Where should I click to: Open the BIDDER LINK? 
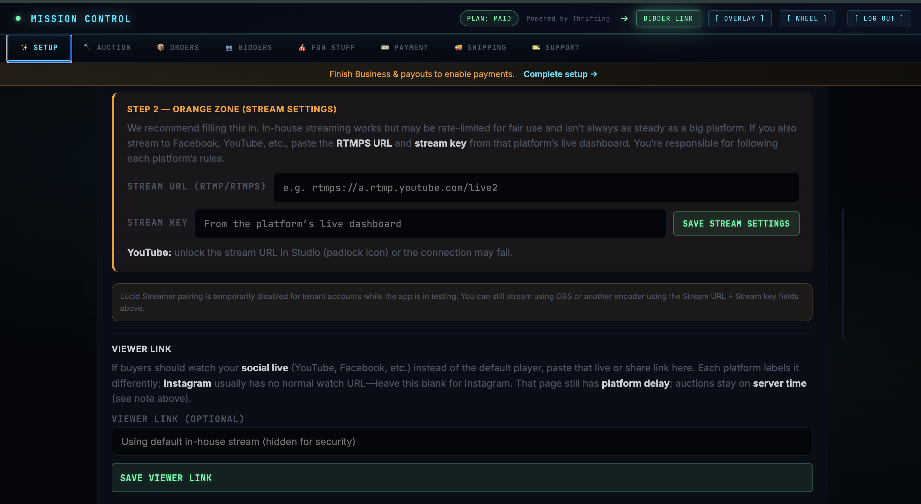(x=668, y=18)
